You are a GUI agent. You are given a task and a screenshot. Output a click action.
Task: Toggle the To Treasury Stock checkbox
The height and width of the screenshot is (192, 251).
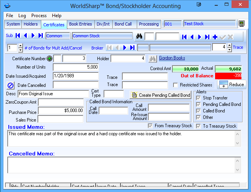pos(198,126)
